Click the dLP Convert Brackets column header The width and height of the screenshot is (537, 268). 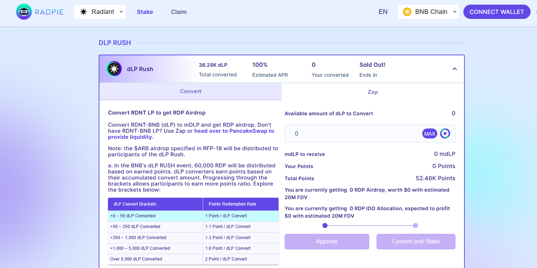[x=155, y=204]
